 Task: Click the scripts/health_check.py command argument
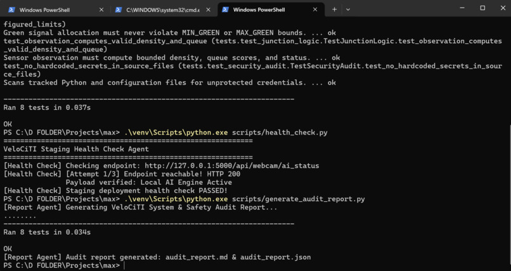coord(280,133)
